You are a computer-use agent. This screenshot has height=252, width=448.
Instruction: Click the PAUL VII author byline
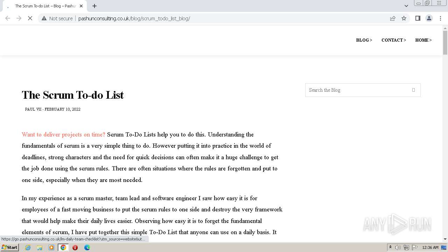pyautogui.click(x=33, y=109)
